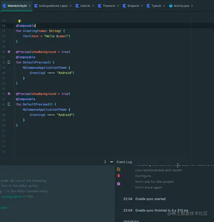Close the Theme.kt tab
This screenshot has height=222, width=214.
click(x=118, y=6)
